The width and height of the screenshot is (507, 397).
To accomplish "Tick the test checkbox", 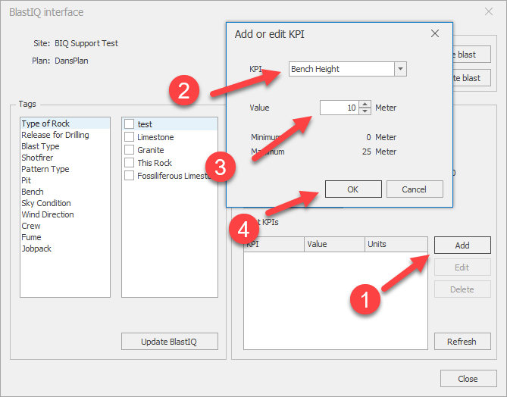I will pos(130,123).
